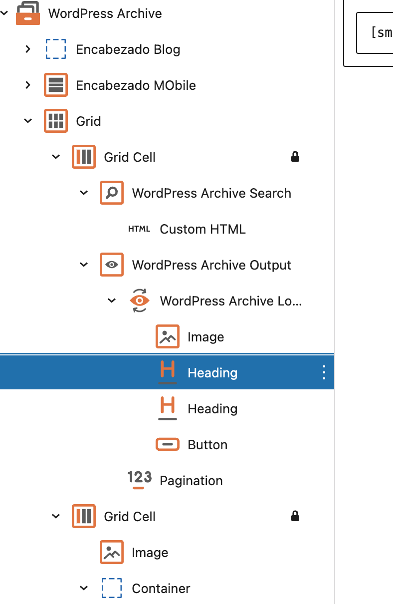Select the non-highlighted Heading label
This screenshot has width=393, height=604.
(212, 409)
